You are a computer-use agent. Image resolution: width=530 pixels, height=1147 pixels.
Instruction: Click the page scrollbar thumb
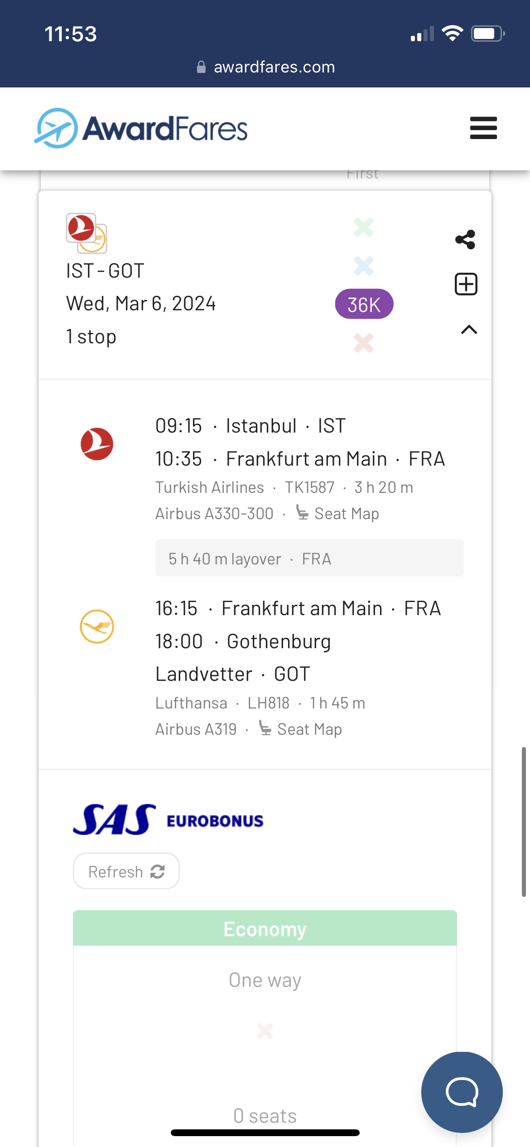coord(524,821)
